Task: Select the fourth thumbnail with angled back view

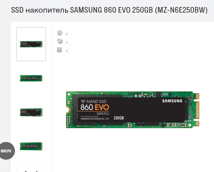Action: (x=31, y=146)
